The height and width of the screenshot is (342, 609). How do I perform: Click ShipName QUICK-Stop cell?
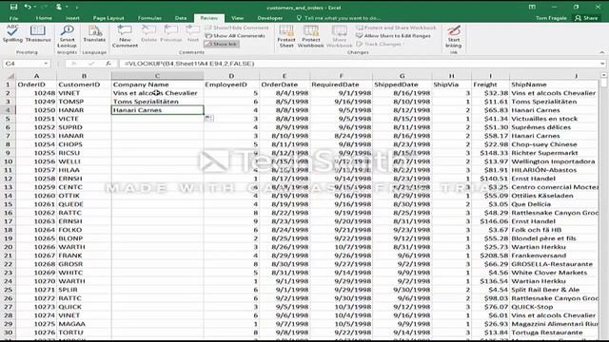(x=554, y=307)
